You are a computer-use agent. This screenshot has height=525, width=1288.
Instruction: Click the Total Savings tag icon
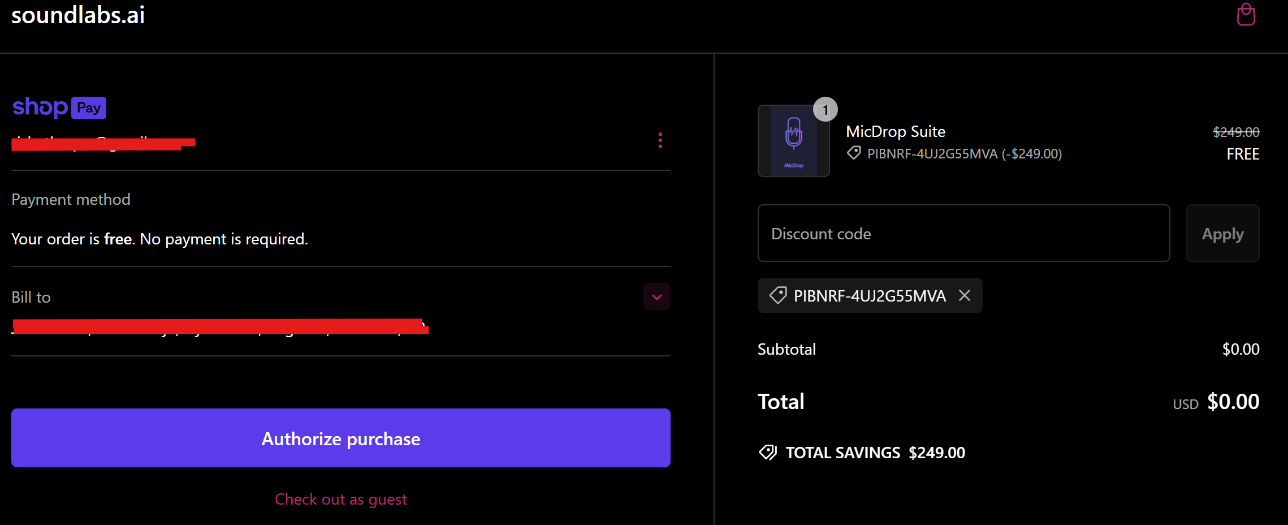(x=768, y=453)
